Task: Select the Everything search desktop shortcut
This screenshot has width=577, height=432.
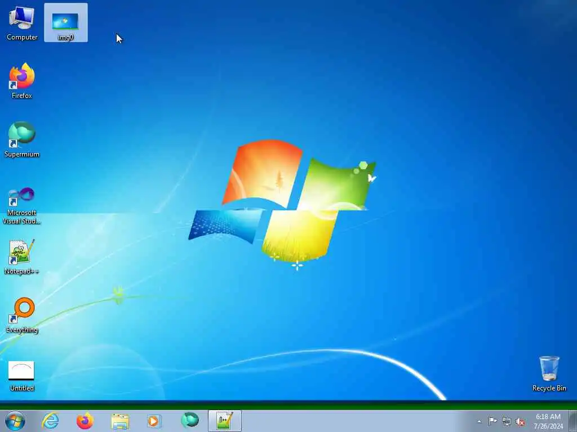Action: click(x=22, y=315)
